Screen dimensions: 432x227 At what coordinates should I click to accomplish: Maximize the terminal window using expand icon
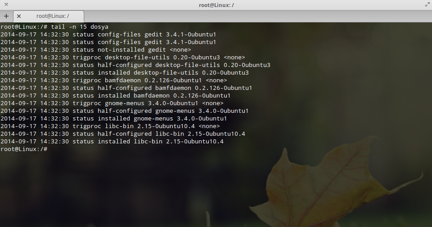[x=427, y=4]
